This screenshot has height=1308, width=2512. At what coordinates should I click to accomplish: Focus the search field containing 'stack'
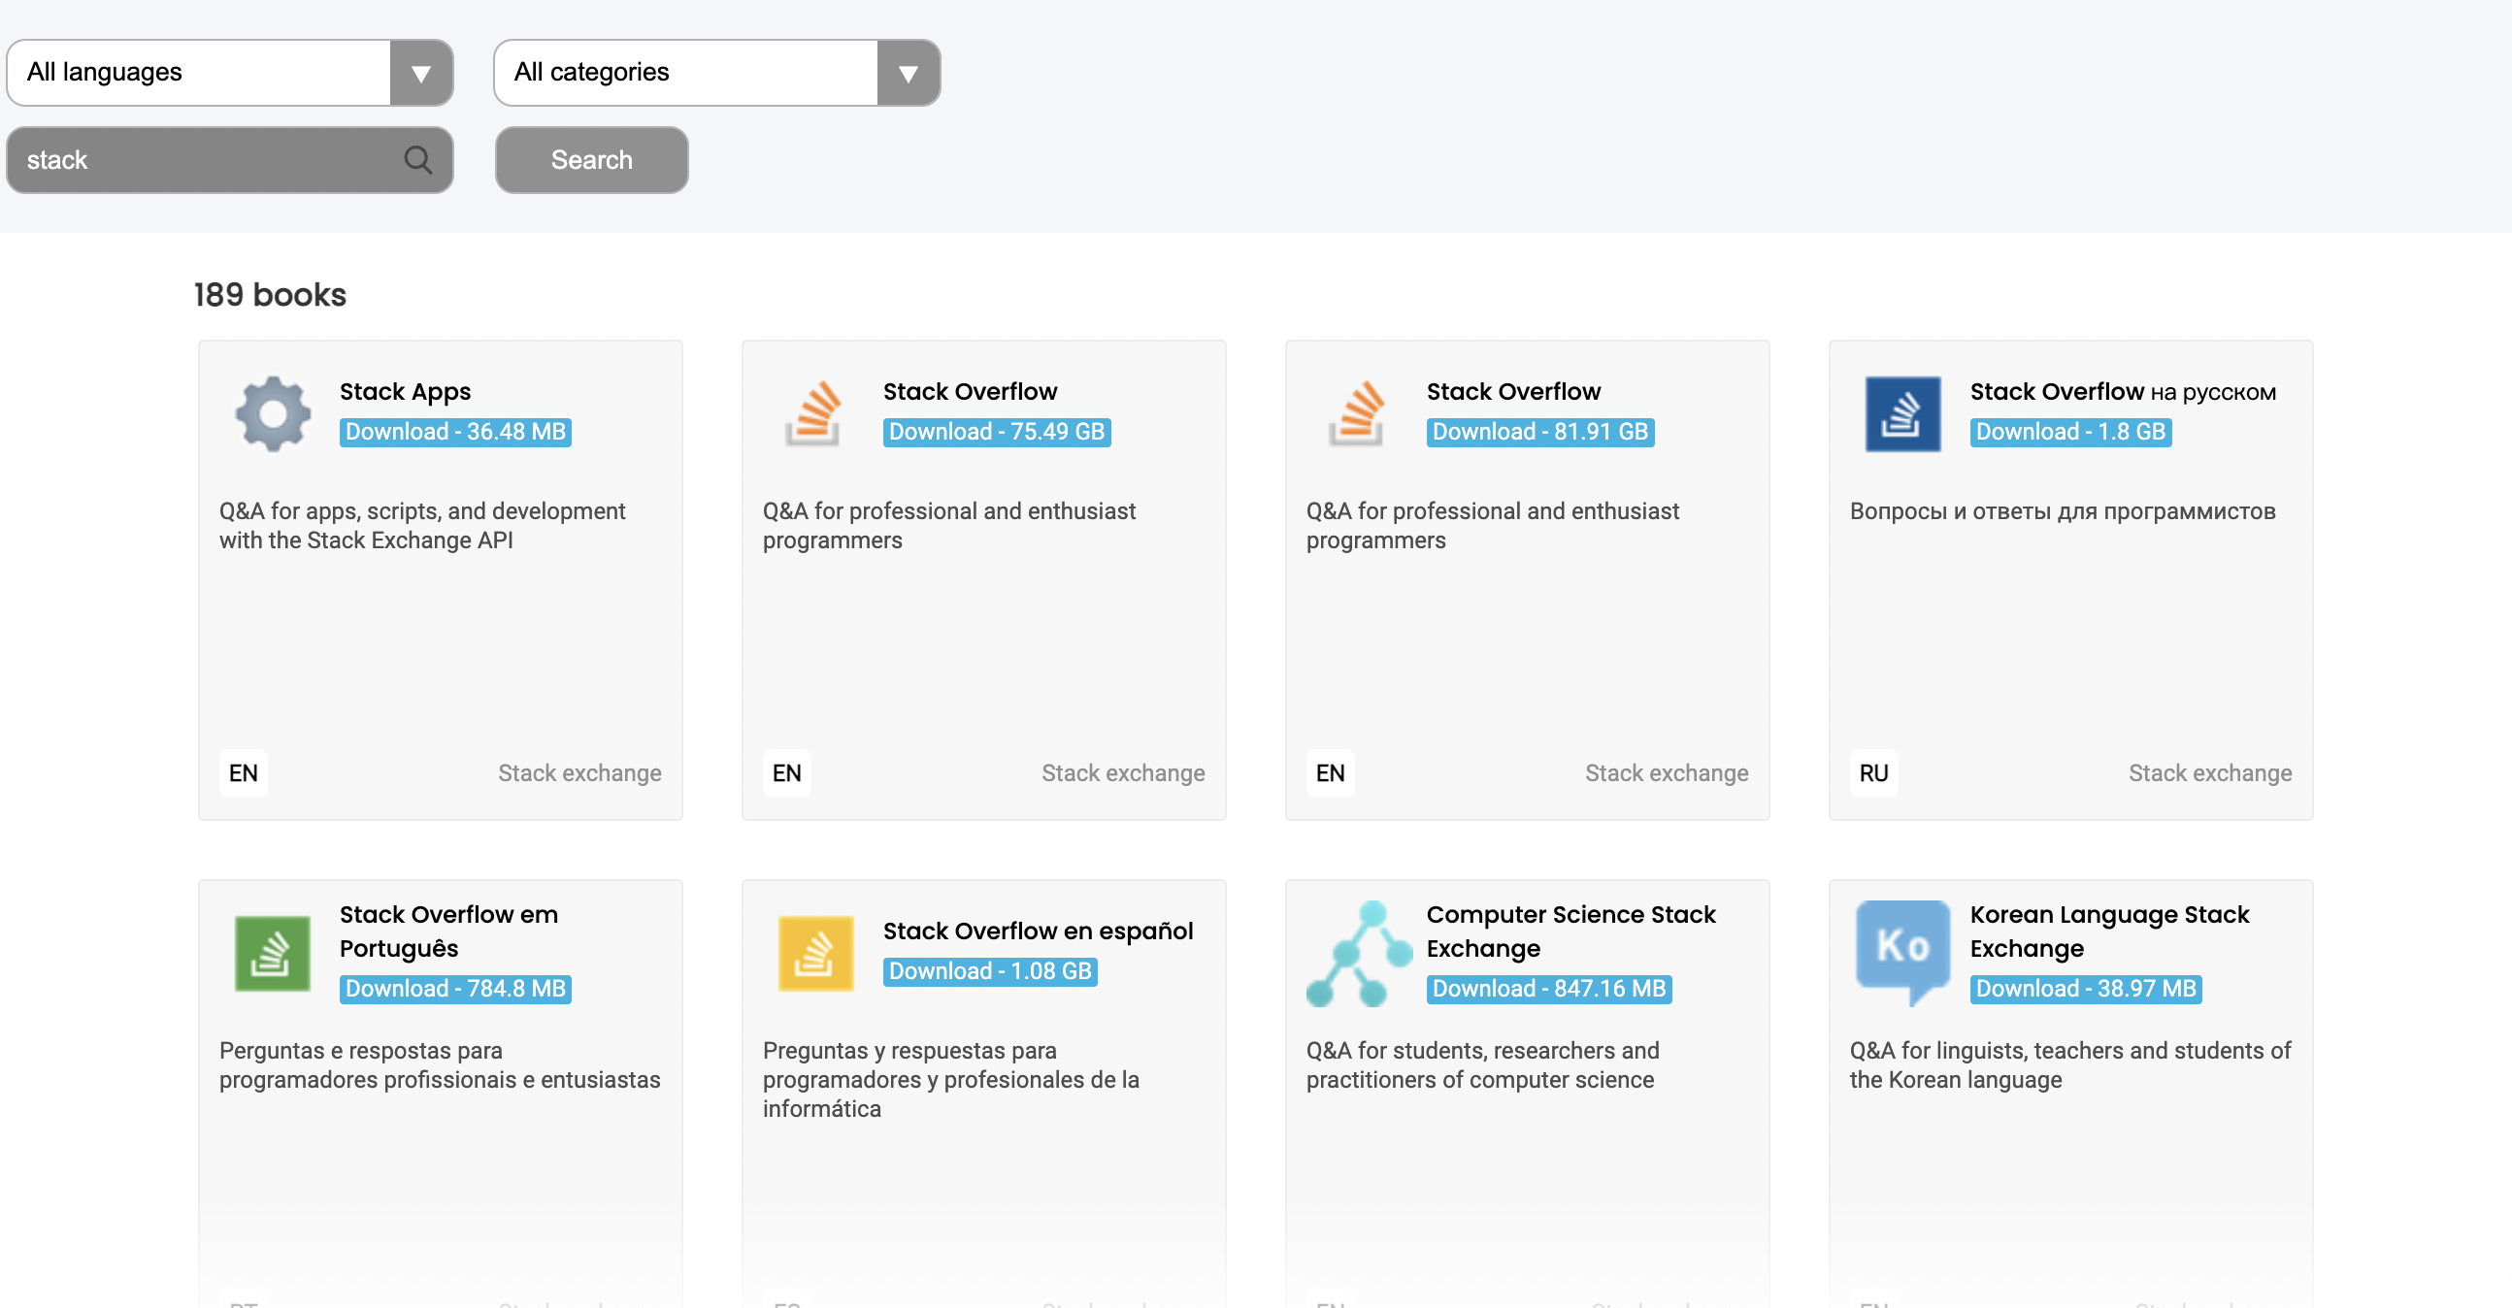[x=230, y=160]
